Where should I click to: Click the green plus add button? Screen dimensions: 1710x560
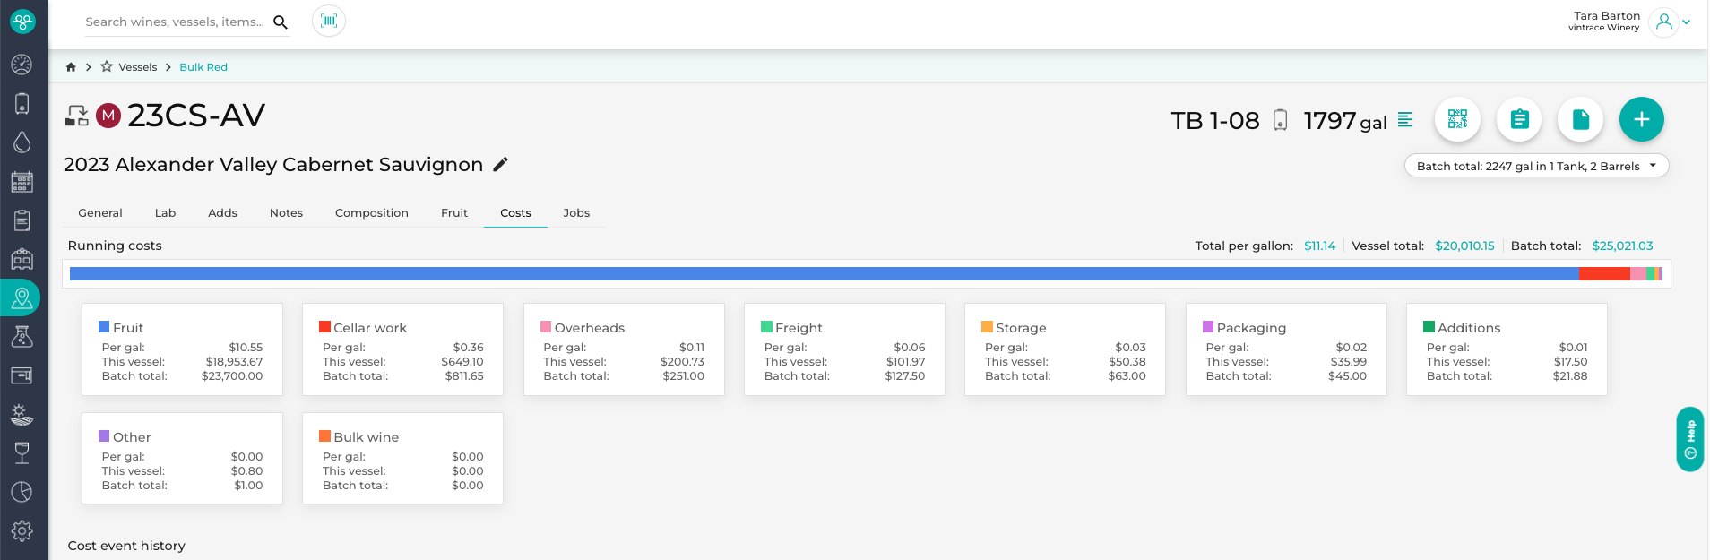pyautogui.click(x=1642, y=119)
